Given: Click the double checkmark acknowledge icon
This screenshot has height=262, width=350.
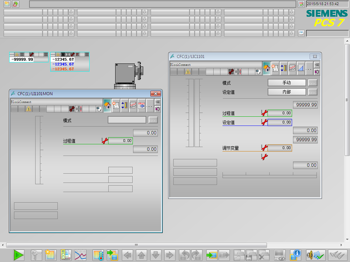Looking at the screenshot, I should 337,255.
